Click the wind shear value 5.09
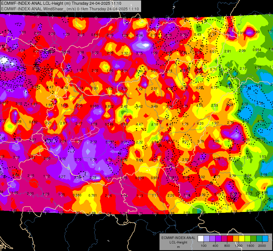 click(124, 160)
